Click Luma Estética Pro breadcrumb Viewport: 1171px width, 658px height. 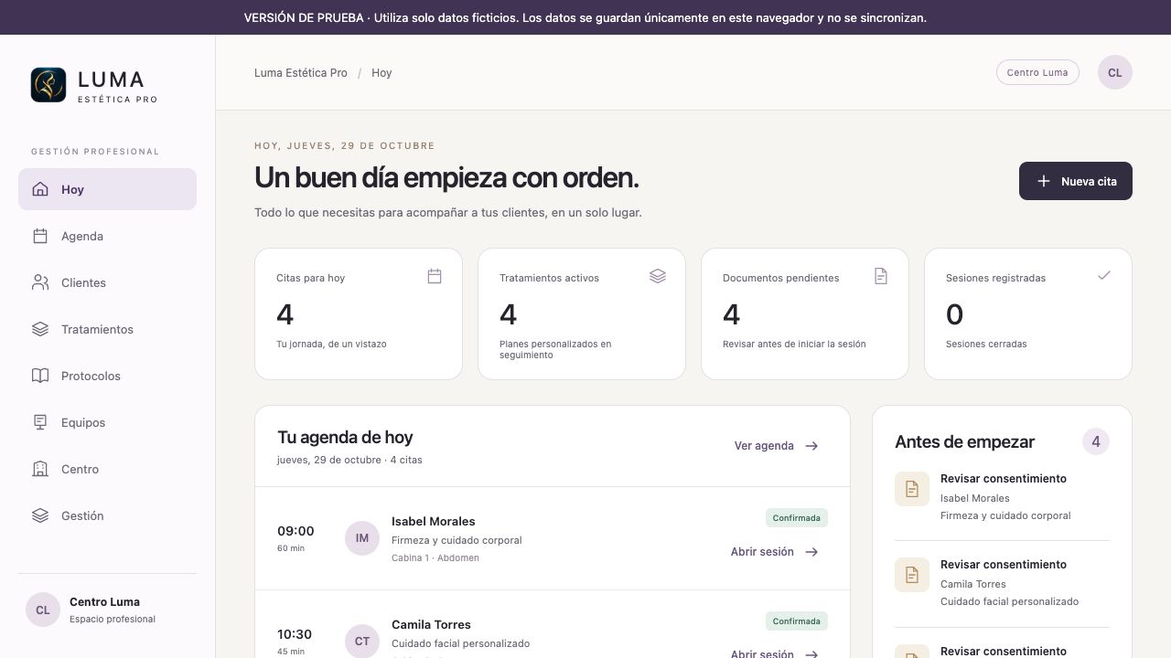[301, 72]
